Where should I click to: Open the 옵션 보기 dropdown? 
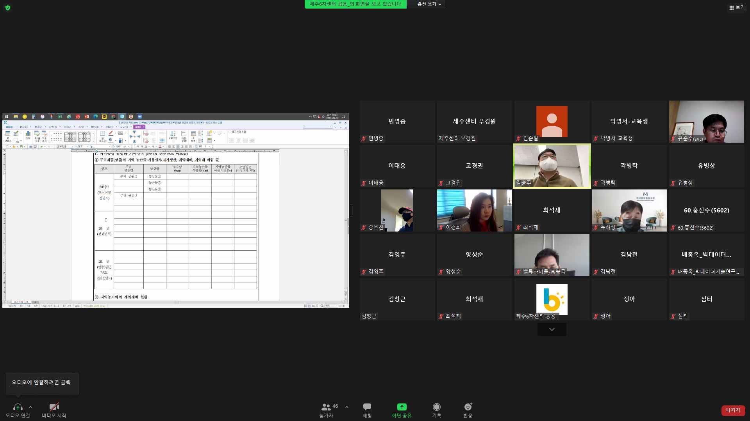point(429,4)
